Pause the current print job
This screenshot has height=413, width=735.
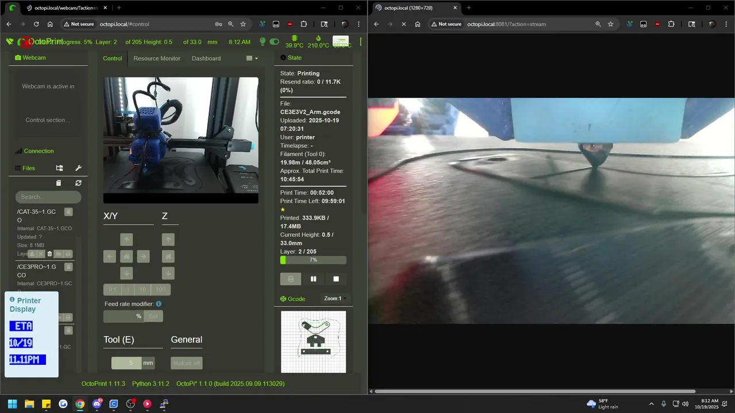point(314,279)
